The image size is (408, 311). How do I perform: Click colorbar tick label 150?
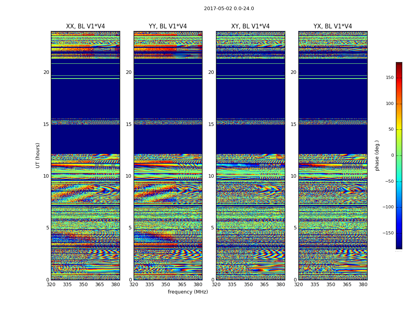[389, 77]
